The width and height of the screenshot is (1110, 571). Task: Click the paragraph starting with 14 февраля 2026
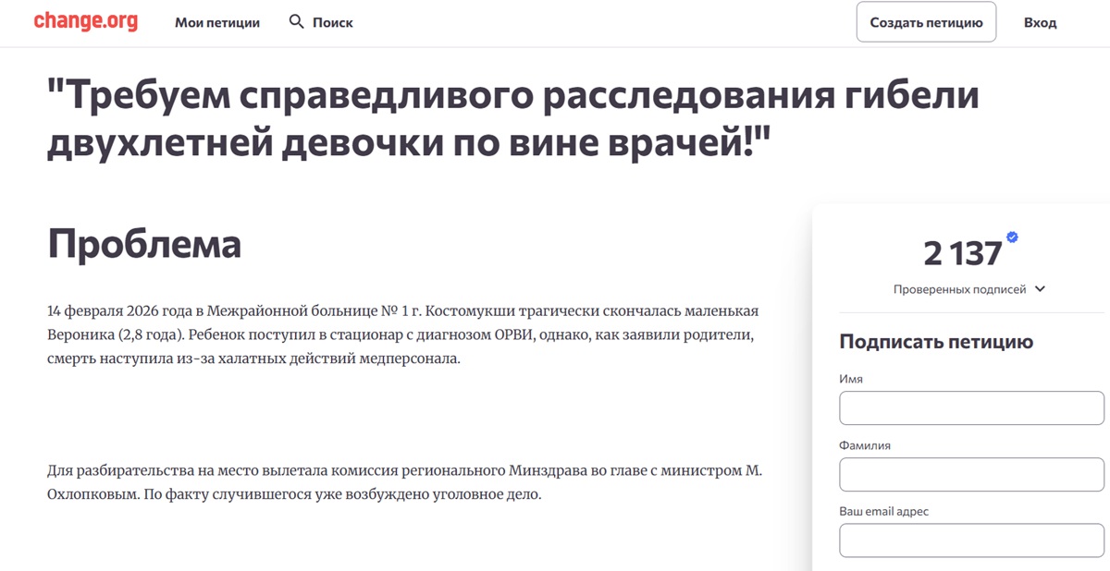[402, 334]
